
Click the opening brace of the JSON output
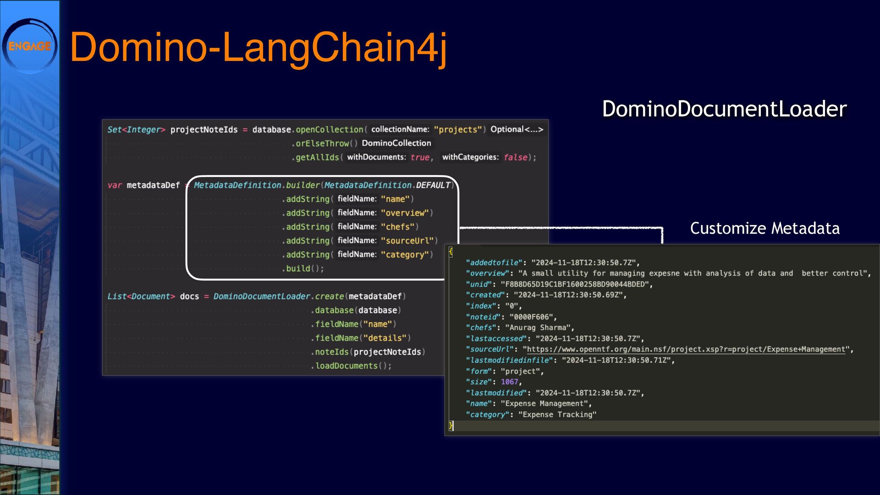pyautogui.click(x=451, y=252)
